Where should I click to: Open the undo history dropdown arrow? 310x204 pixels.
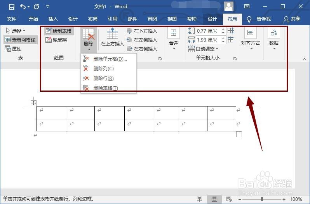pos(28,7)
